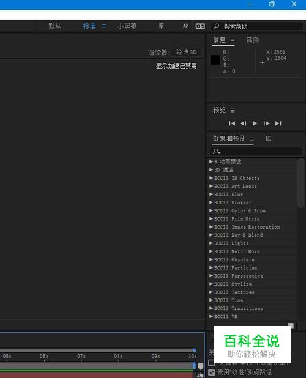Select the 标准 workspace tab
This screenshot has height=378, width=306.
click(x=89, y=26)
